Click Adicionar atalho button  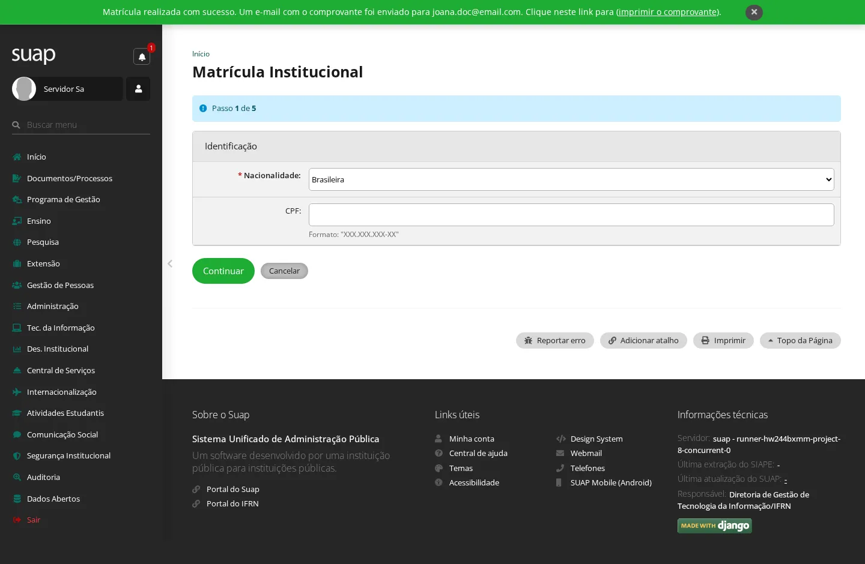(643, 340)
